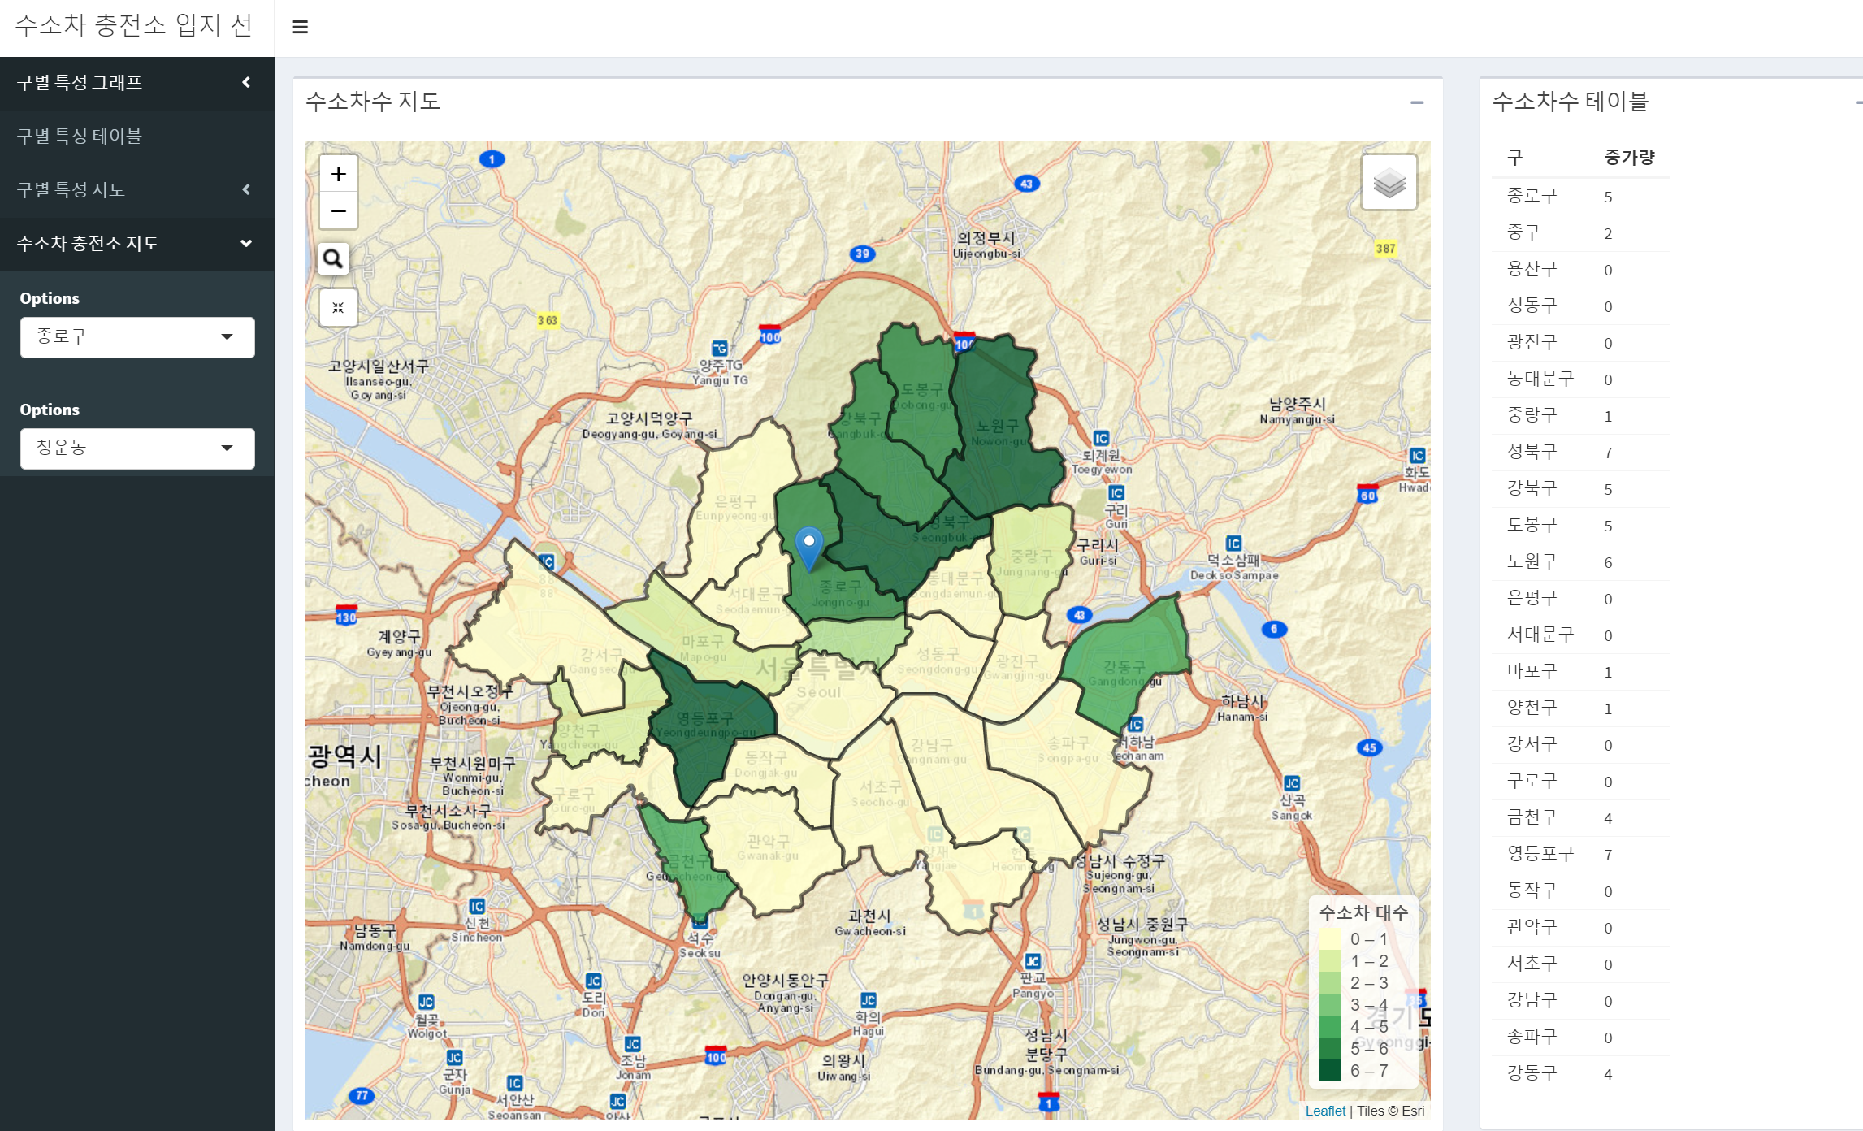
Task: Click the fit-bounds crosshair control on the map
Action: tap(339, 307)
